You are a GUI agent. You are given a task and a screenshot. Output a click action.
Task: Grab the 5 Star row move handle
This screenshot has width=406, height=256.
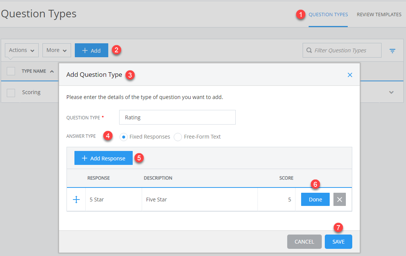[x=76, y=200]
